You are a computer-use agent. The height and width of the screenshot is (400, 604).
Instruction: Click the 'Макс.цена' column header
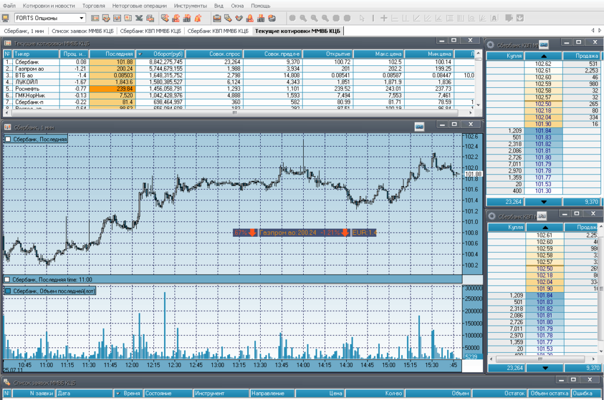pos(379,54)
